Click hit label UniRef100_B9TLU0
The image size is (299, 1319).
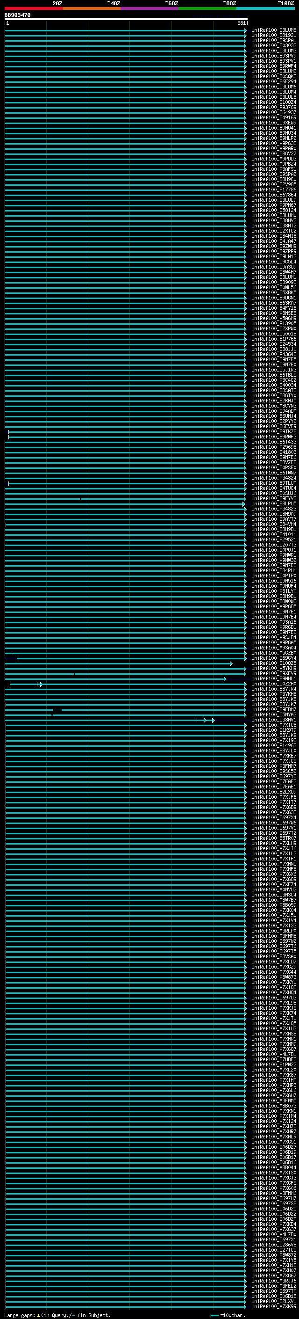click(274, 483)
